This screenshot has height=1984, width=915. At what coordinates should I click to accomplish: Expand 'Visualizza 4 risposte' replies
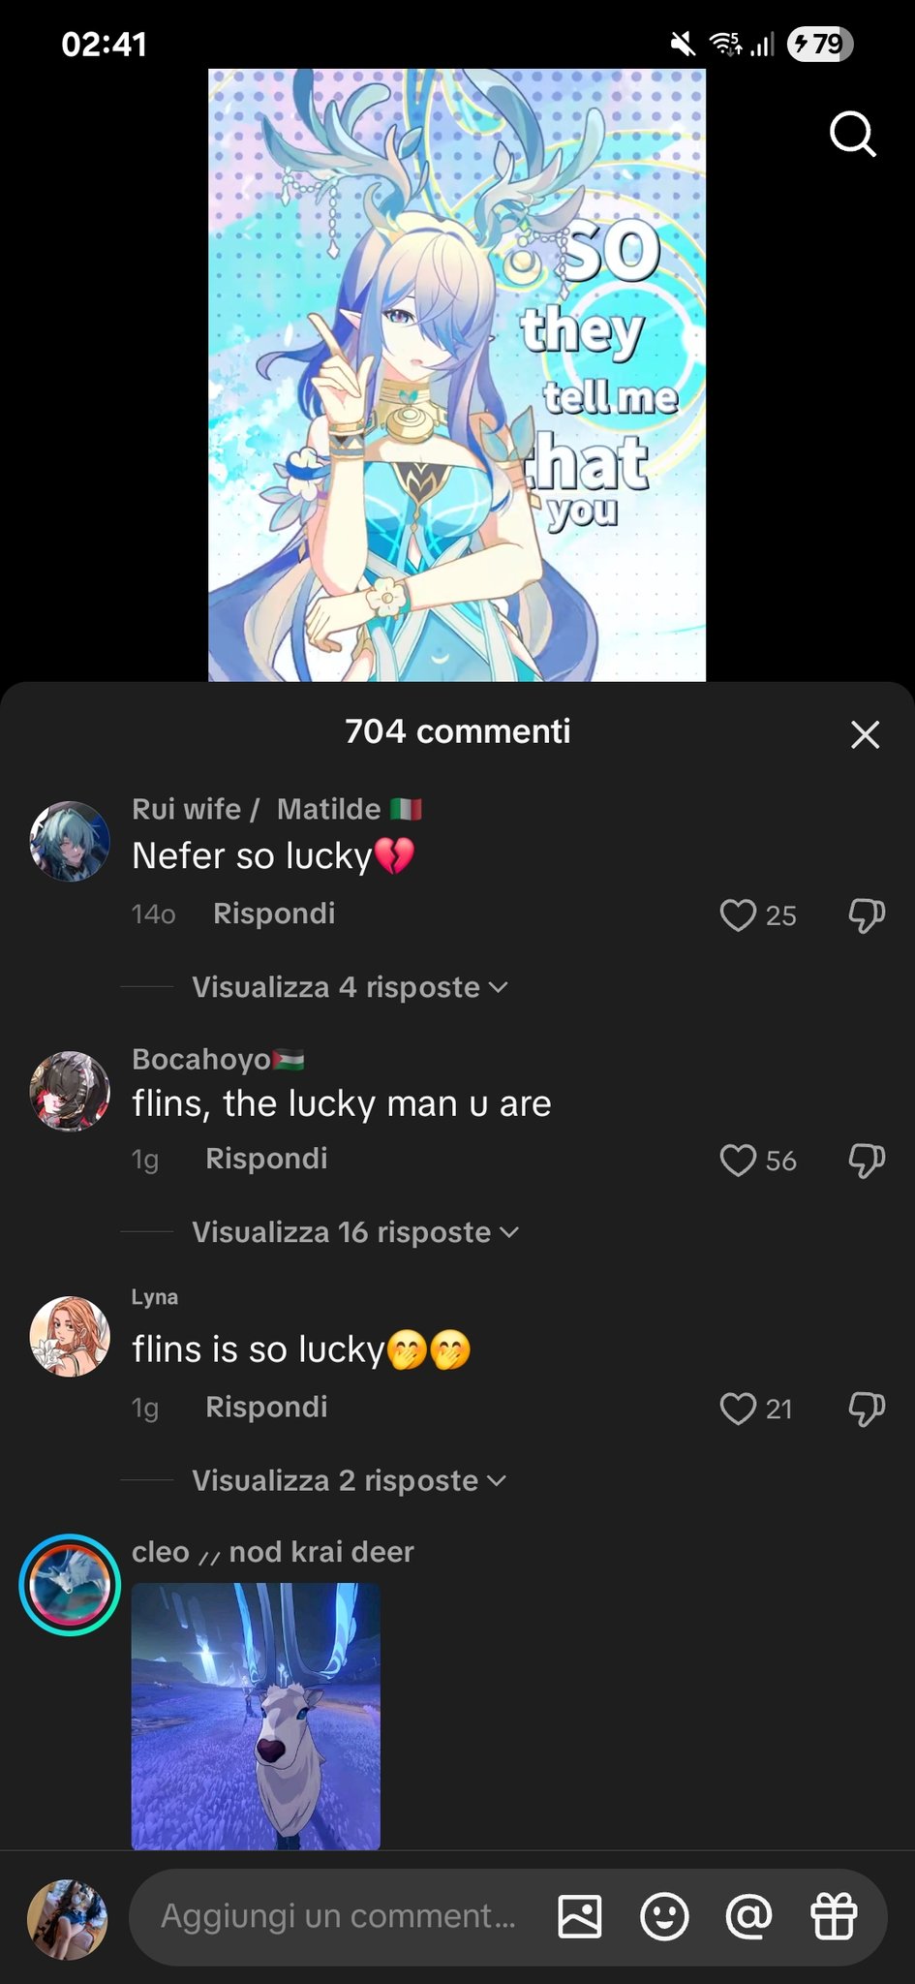click(350, 987)
